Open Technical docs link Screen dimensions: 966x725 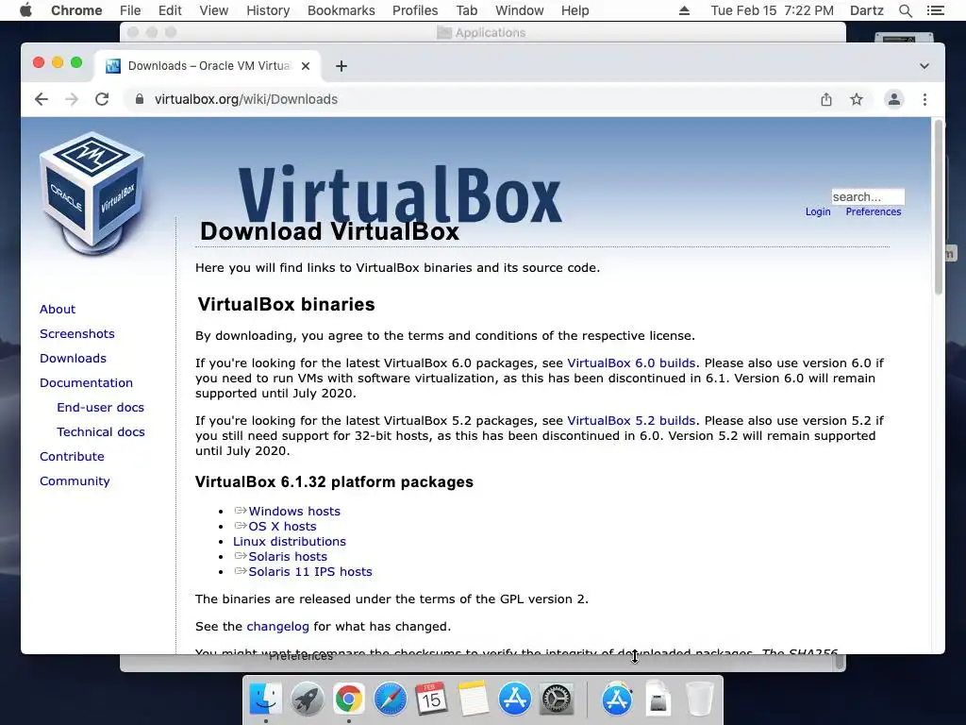[x=101, y=432]
